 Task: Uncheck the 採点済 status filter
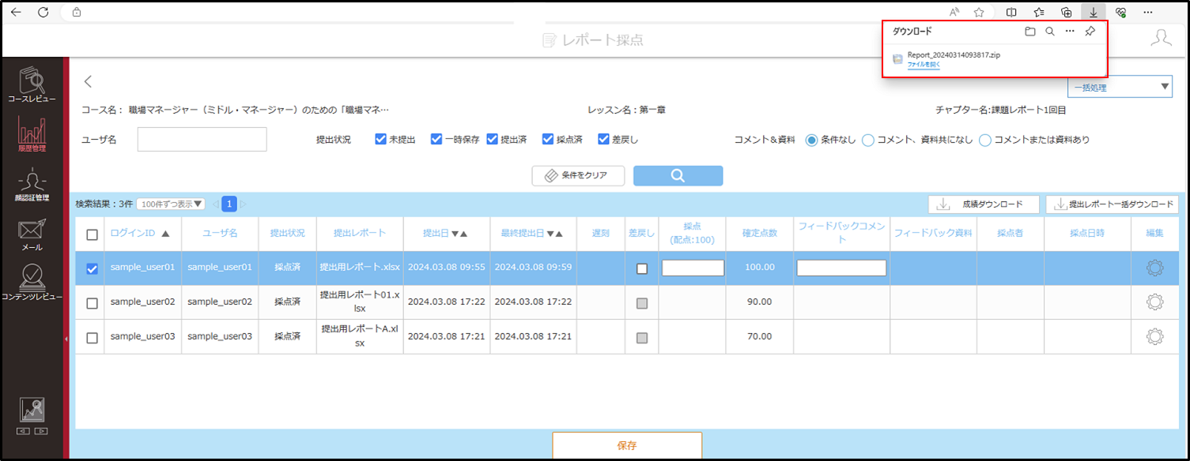tap(548, 139)
